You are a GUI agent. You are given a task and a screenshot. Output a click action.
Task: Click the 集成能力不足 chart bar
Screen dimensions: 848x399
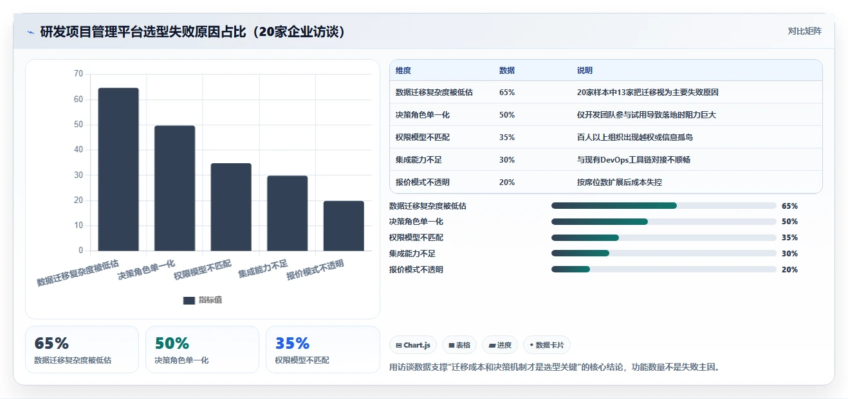point(288,213)
